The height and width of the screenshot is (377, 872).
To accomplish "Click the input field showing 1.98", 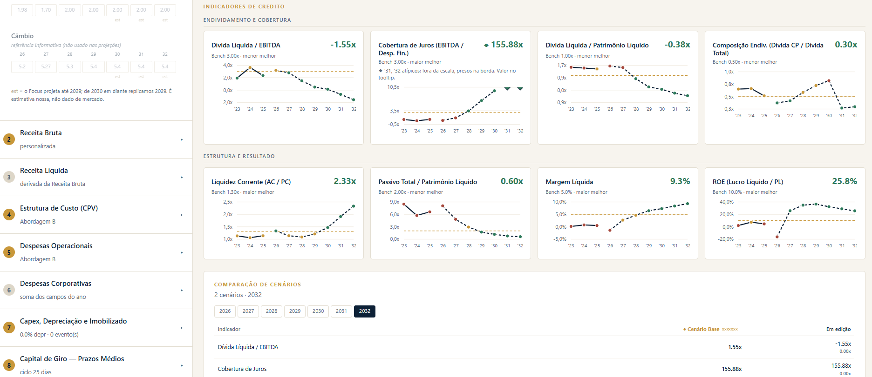I will tap(22, 10).
